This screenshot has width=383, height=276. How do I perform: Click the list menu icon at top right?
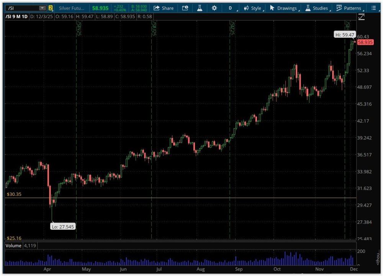(373, 8)
